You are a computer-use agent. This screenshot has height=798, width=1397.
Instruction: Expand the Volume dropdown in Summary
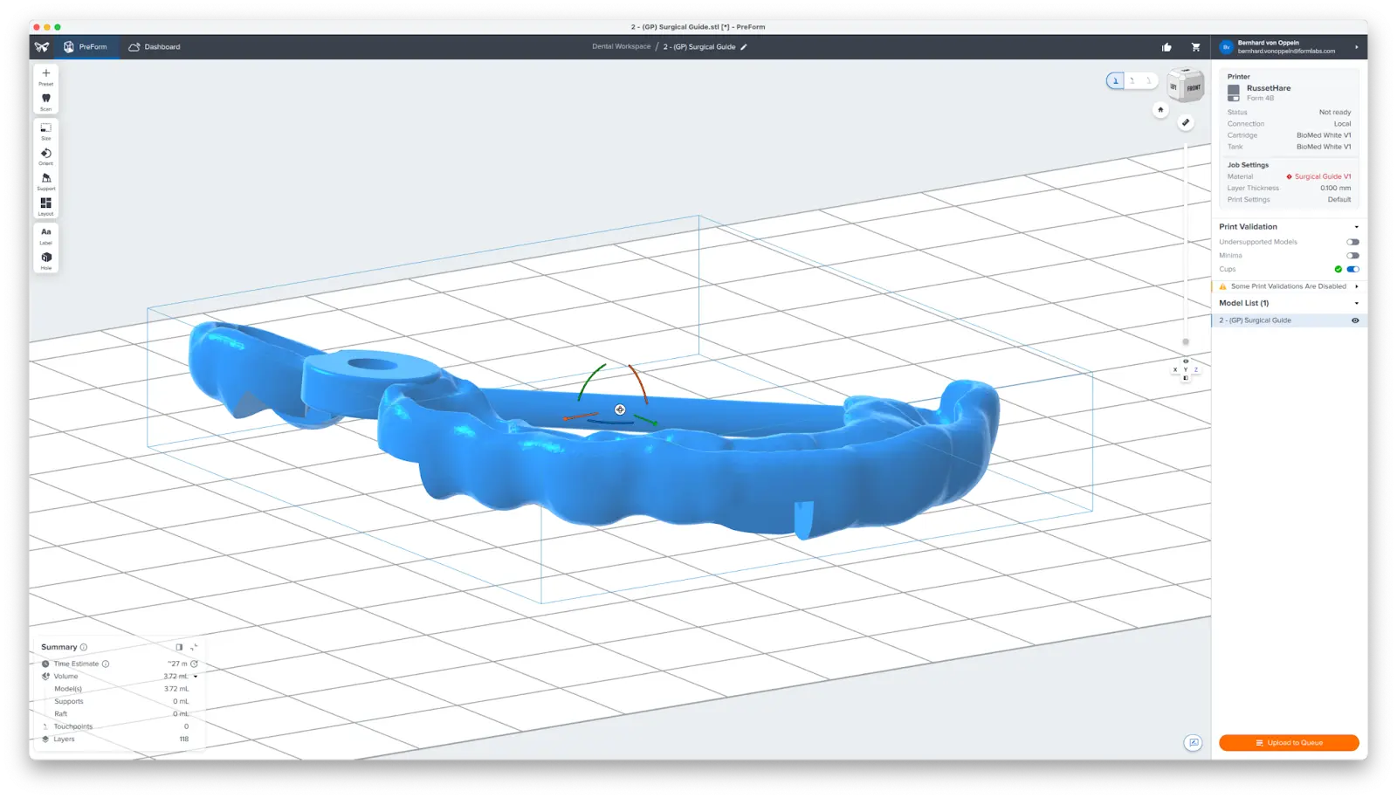[196, 677]
